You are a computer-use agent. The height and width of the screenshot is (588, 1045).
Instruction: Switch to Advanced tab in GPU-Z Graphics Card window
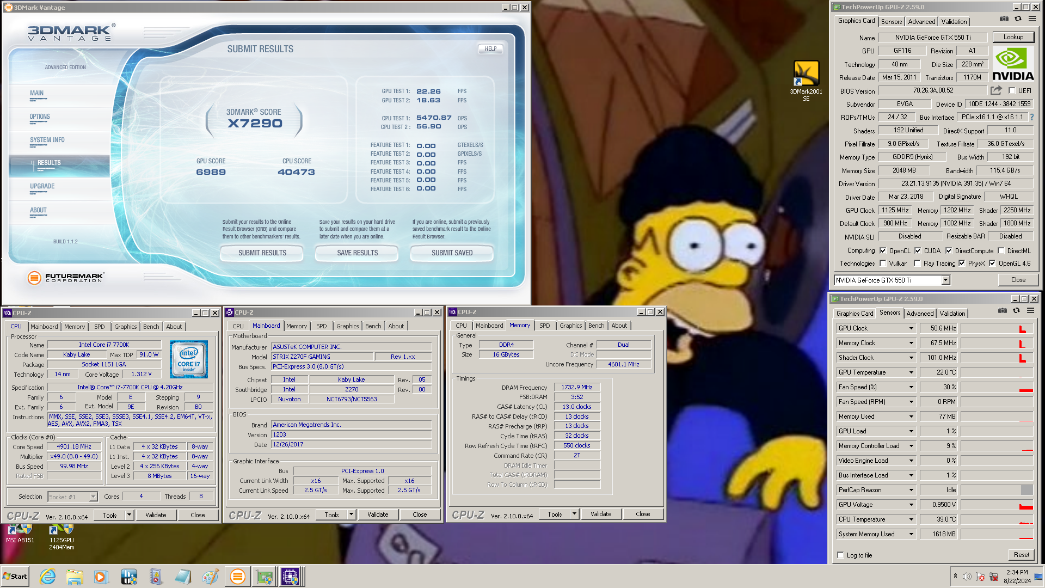click(x=921, y=21)
